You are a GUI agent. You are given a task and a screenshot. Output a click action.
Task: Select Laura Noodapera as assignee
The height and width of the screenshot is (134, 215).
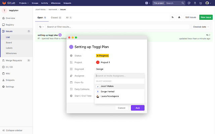tap(120, 96)
